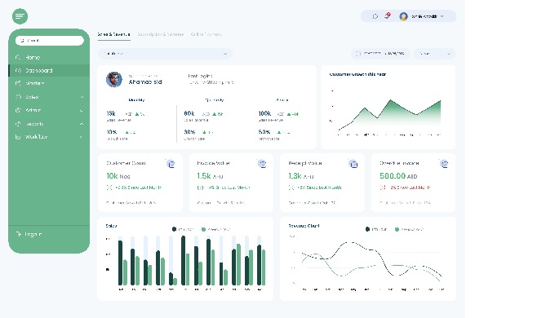Click Receipt Value trend icon

tap(291, 188)
